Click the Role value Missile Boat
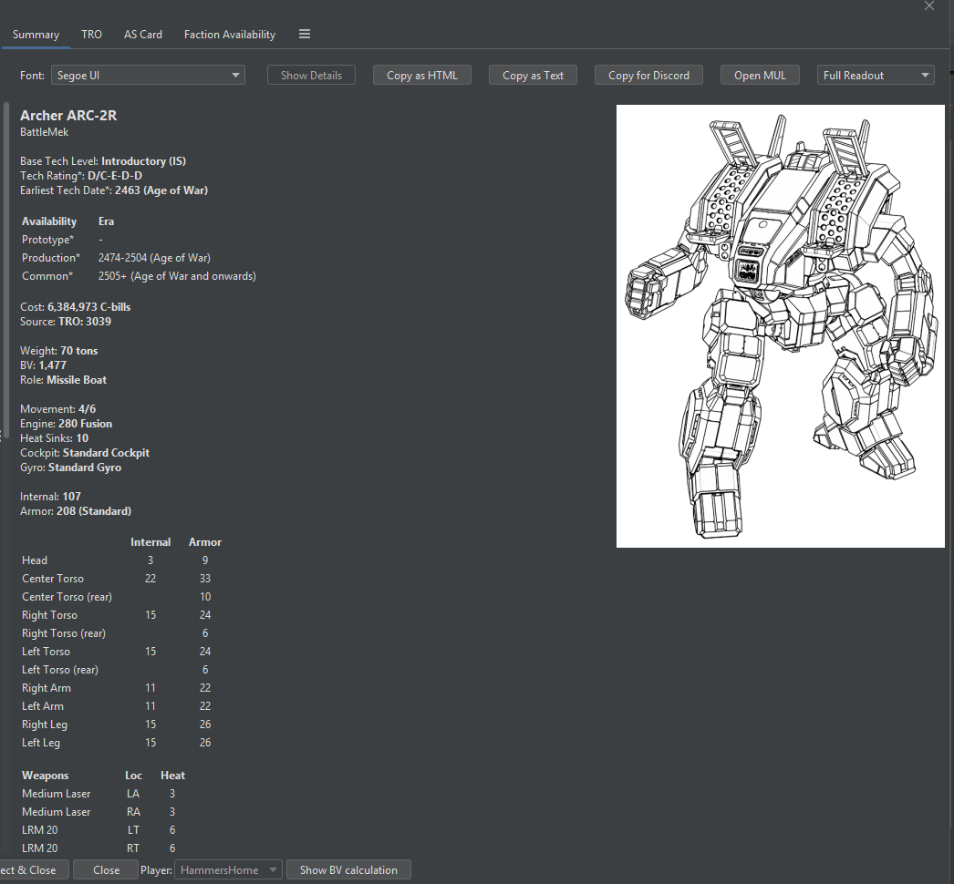The height and width of the screenshot is (884, 954). click(77, 380)
